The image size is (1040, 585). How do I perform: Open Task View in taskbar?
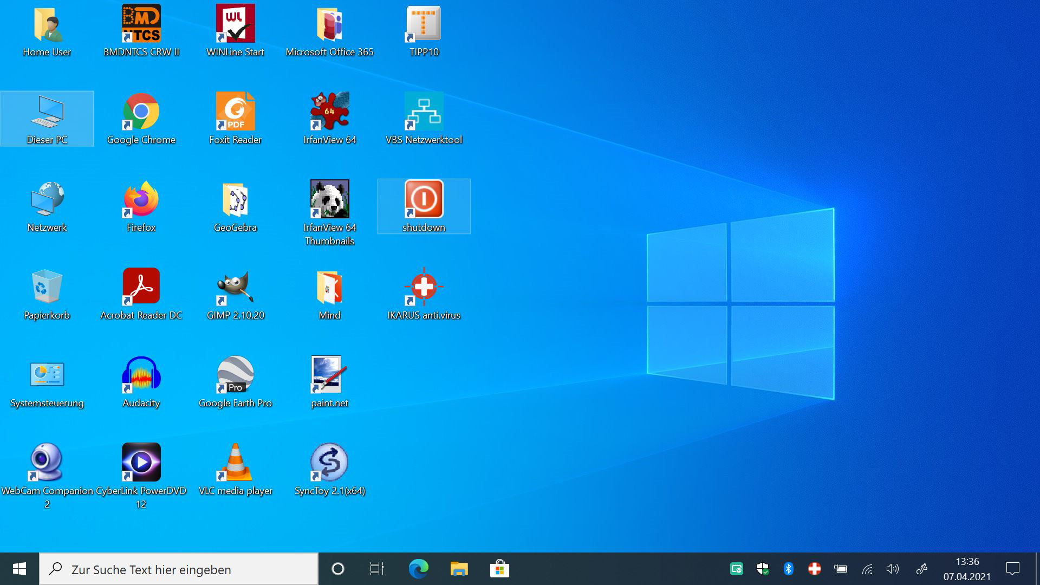tap(377, 569)
